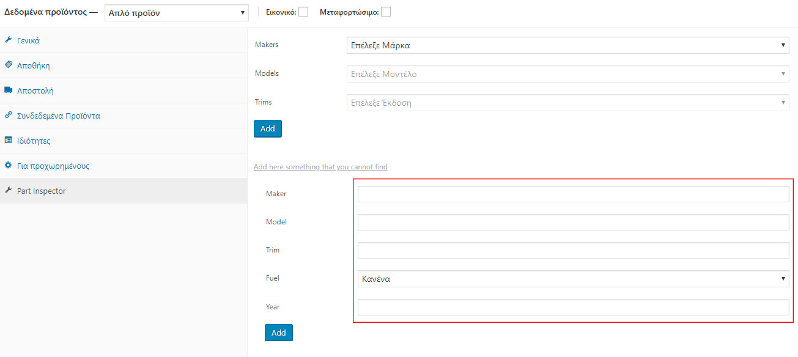Image resolution: width=798 pixels, height=357 pixels.
Task: Open the Ιδιότητες tab
Action: click(x=34, y=141)
